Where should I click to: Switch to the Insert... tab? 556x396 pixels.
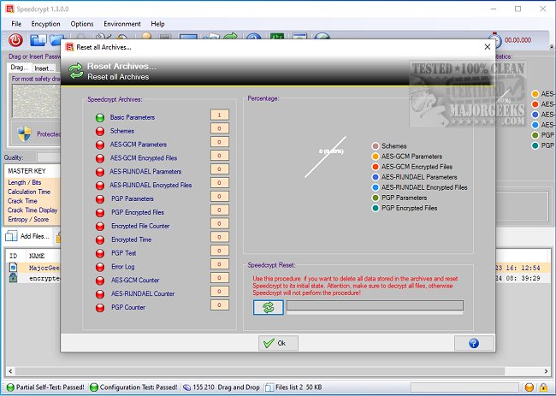point(44,68)
